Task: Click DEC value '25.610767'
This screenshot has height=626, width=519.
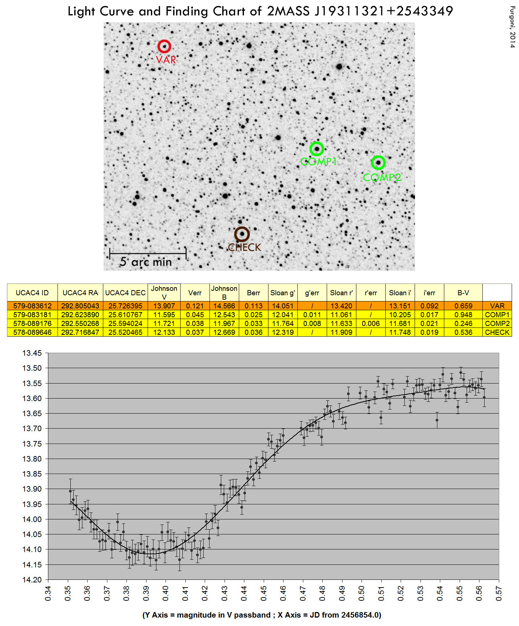Action: 125,315
